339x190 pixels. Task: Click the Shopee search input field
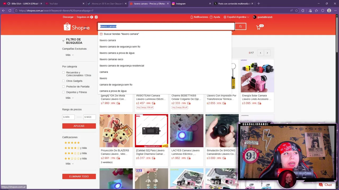(166, 26)
